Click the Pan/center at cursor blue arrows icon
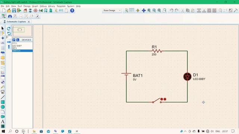Viewport: 239px width, 134px height. pyautogui.click(x=143, y=10)
